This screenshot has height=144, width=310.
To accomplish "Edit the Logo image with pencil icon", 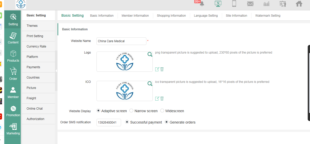I will (157, 69).
